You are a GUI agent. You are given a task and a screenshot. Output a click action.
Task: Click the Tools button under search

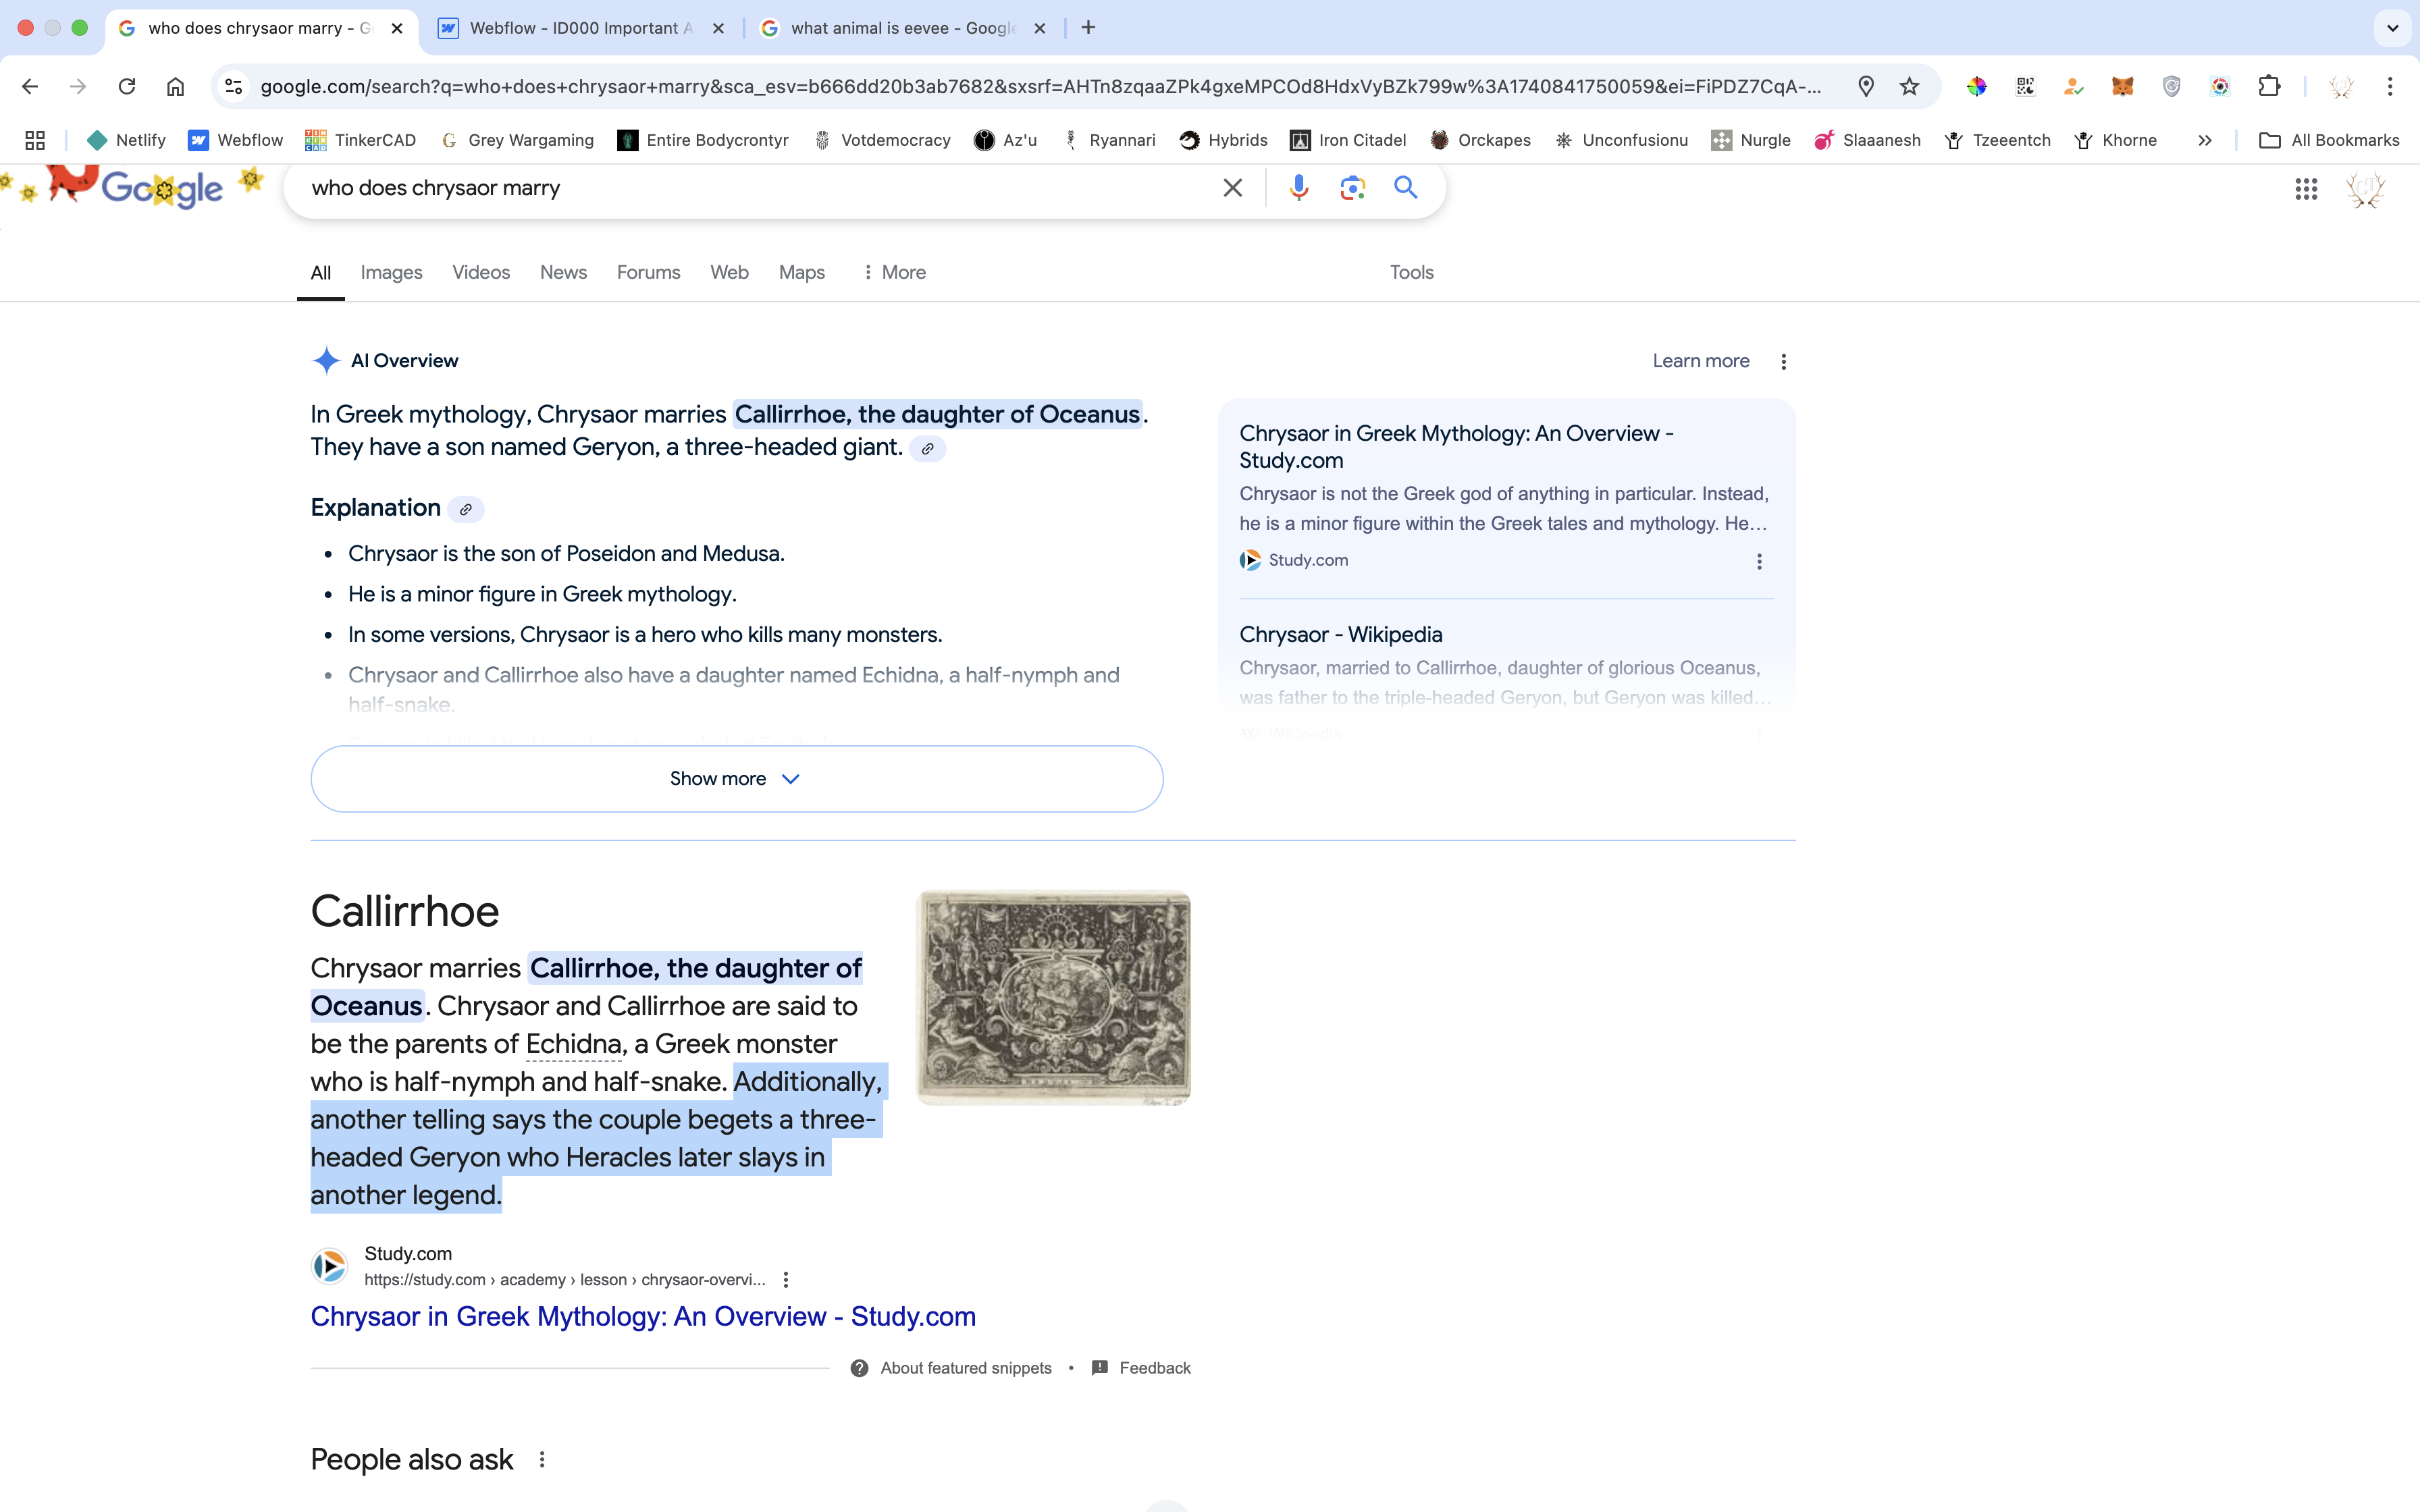[1411, 272]
